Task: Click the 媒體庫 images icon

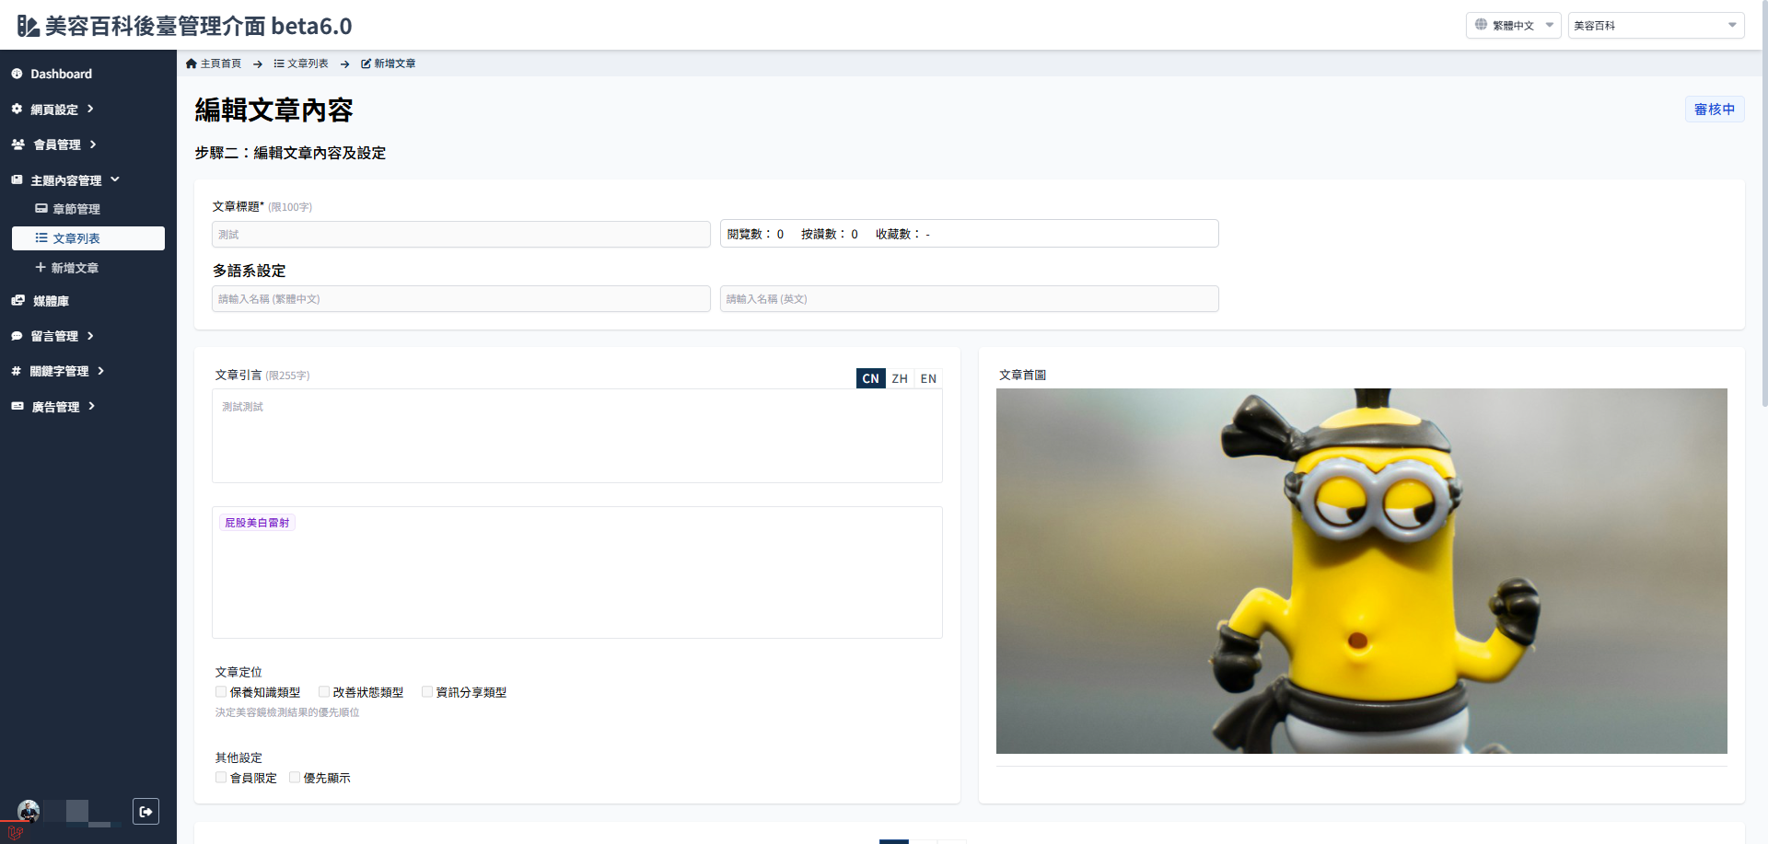Action: tap(17, 300)
